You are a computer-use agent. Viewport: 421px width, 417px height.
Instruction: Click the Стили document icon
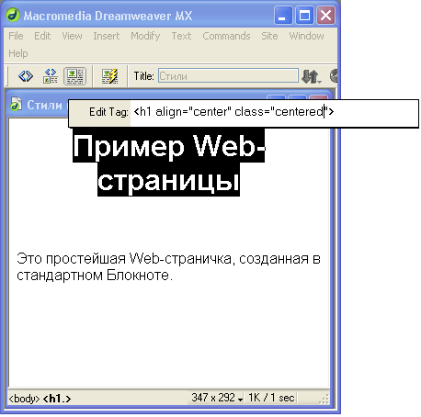pos(16,104)
